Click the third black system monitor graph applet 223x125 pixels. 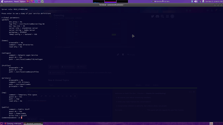[122, 1]
